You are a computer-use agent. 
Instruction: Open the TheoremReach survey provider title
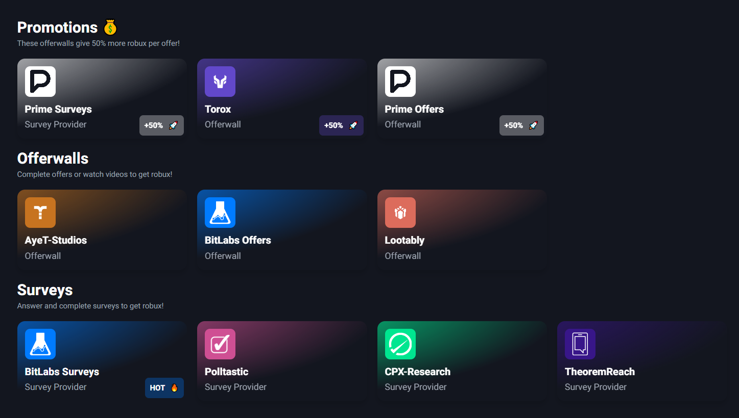pyautogui.click(x=600, y=372)
